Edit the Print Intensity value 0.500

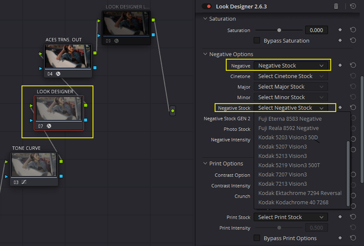(x=316, y=228)
